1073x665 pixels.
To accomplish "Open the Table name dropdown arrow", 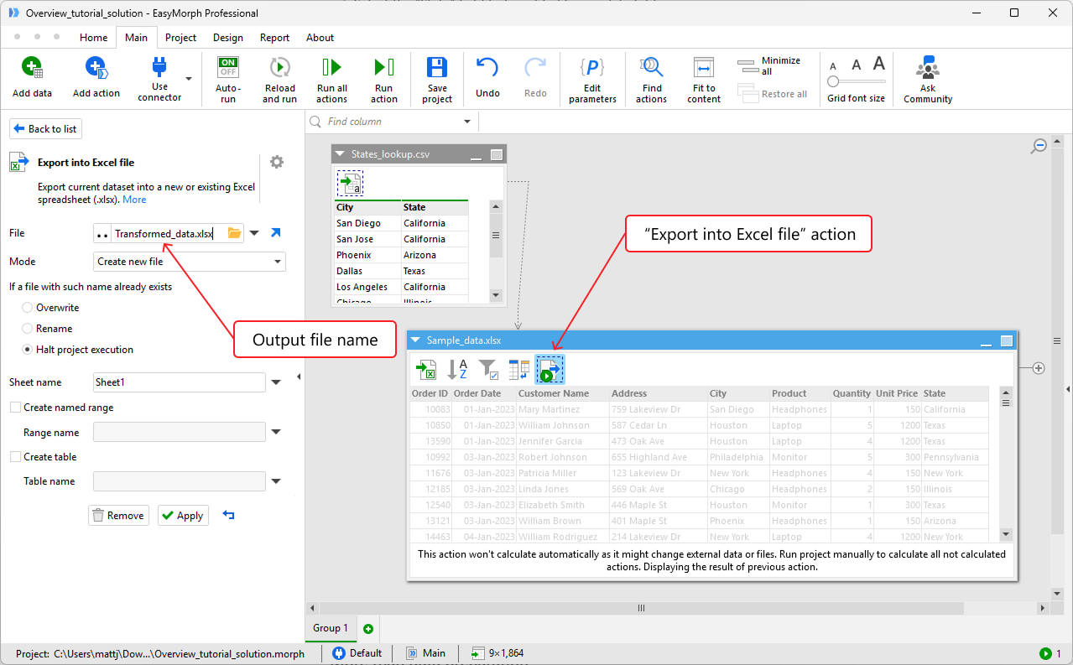I will [x=276, y=481].
